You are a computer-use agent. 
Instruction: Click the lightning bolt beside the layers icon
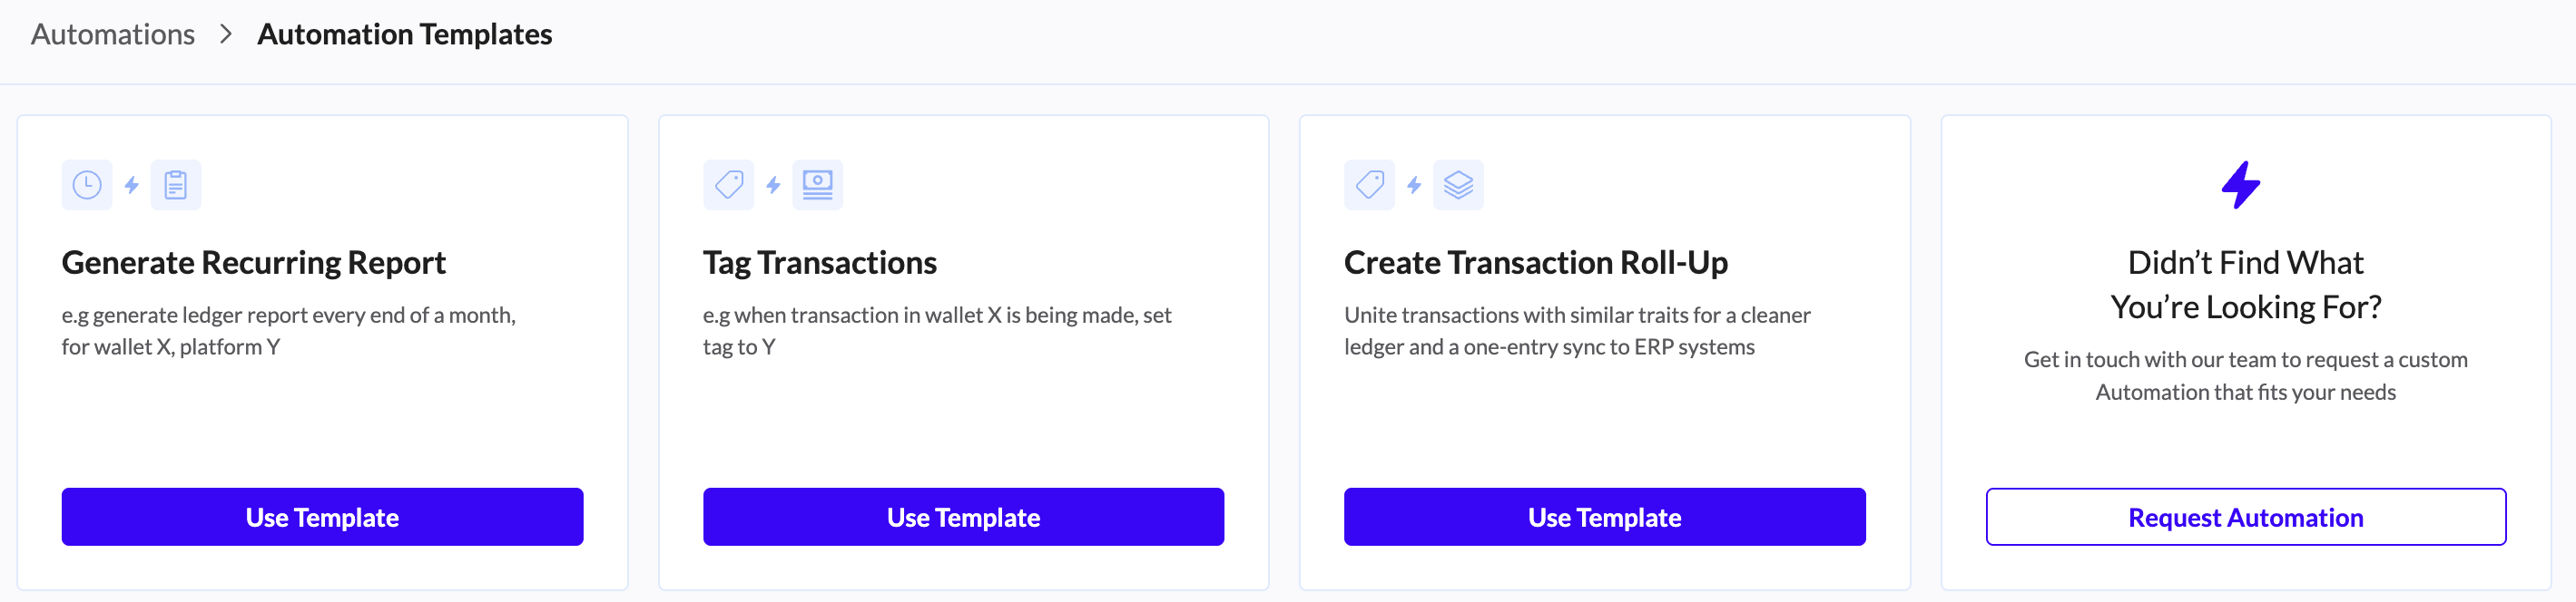(x=1414, y=185)
